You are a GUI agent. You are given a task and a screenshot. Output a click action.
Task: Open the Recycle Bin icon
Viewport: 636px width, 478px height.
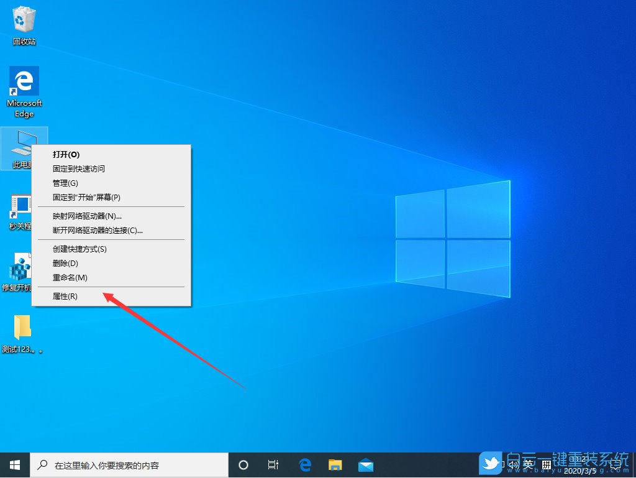click(x=24, y=22)
